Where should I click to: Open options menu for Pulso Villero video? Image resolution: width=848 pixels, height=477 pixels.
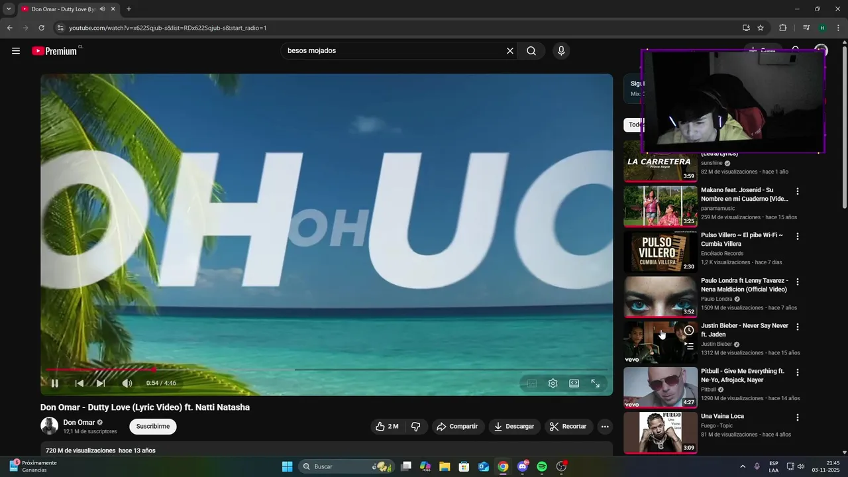point(798,237)
